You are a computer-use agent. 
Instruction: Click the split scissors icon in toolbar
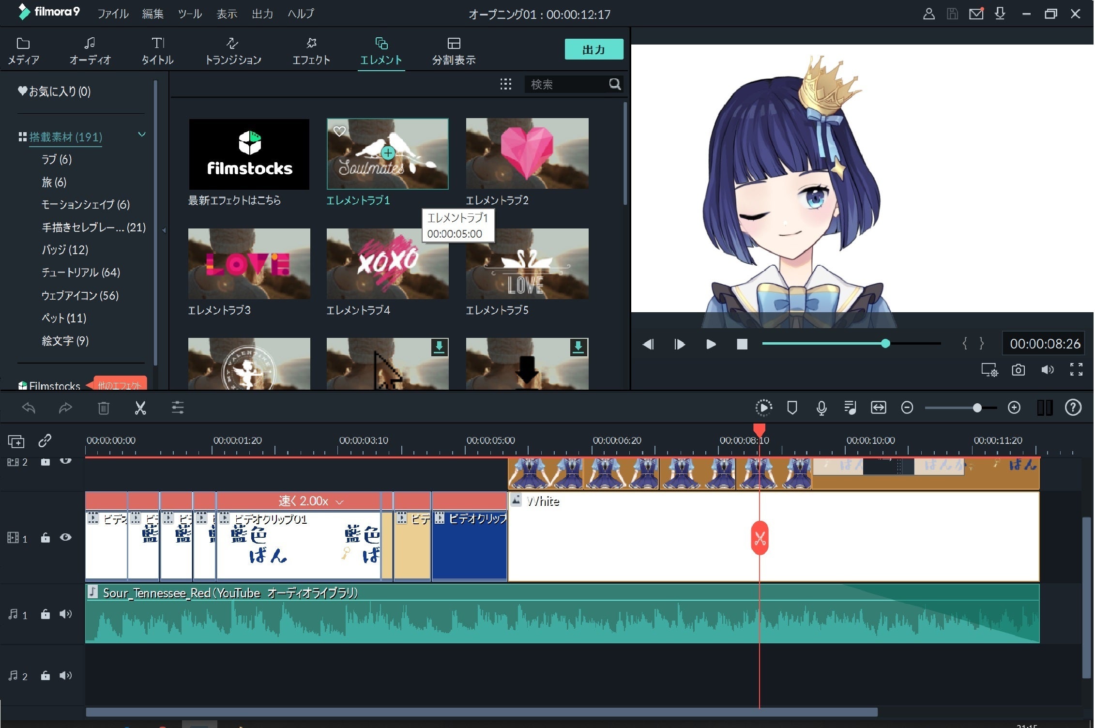click(140, 408)
